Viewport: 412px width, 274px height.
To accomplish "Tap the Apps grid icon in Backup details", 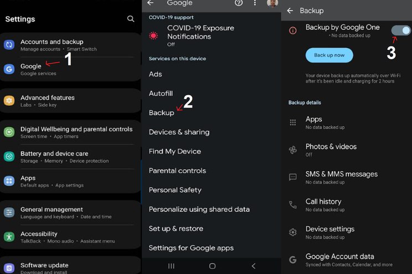I will (293, 122).
